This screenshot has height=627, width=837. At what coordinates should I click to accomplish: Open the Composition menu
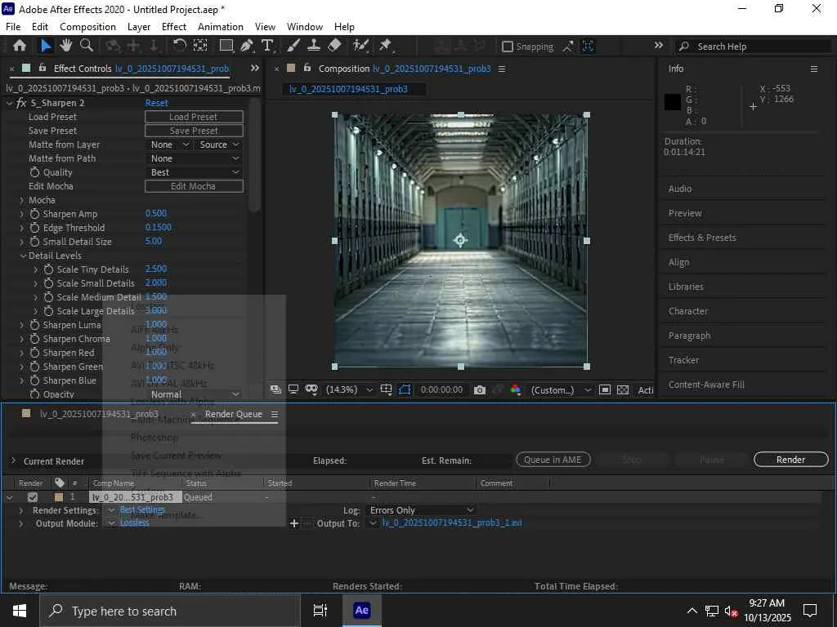[87, 26]
